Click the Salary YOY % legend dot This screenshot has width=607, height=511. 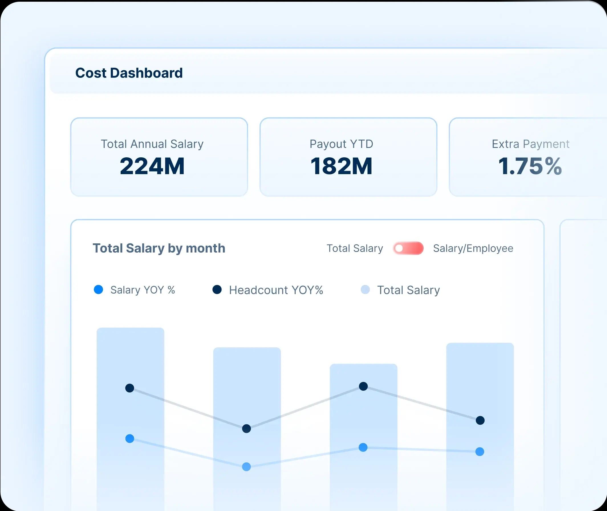[99, 289]
